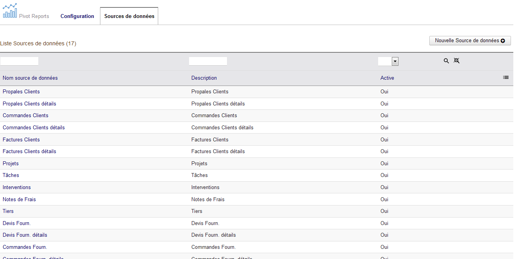The image size is (518, 259).
Task: Open the Projets data source link
Action: pos(11,164)
